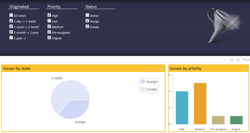Image resolution: width=250 pixels, height=133 pixels.
Task: Check the Low priority checkbox
Action: [49, 21]
